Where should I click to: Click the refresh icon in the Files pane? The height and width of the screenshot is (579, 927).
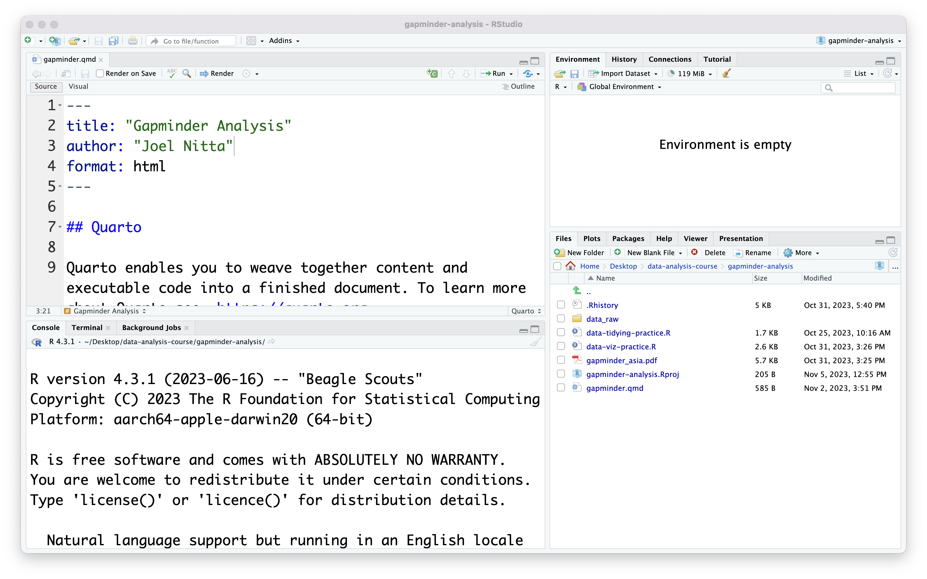(893, 253)
